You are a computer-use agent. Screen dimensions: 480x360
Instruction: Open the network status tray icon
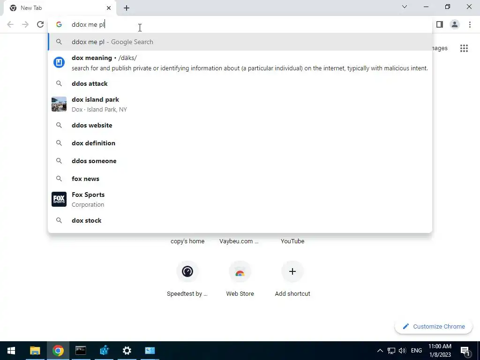[x=391, y=351]
